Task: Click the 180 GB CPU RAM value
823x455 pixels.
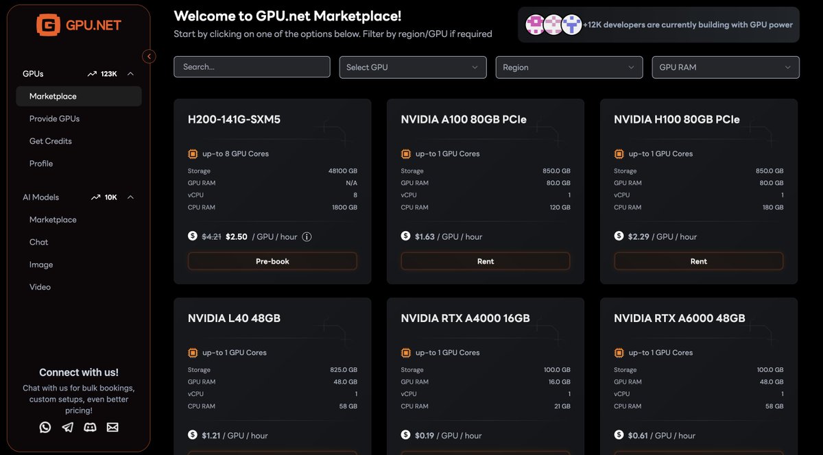Action: [773, 207]
